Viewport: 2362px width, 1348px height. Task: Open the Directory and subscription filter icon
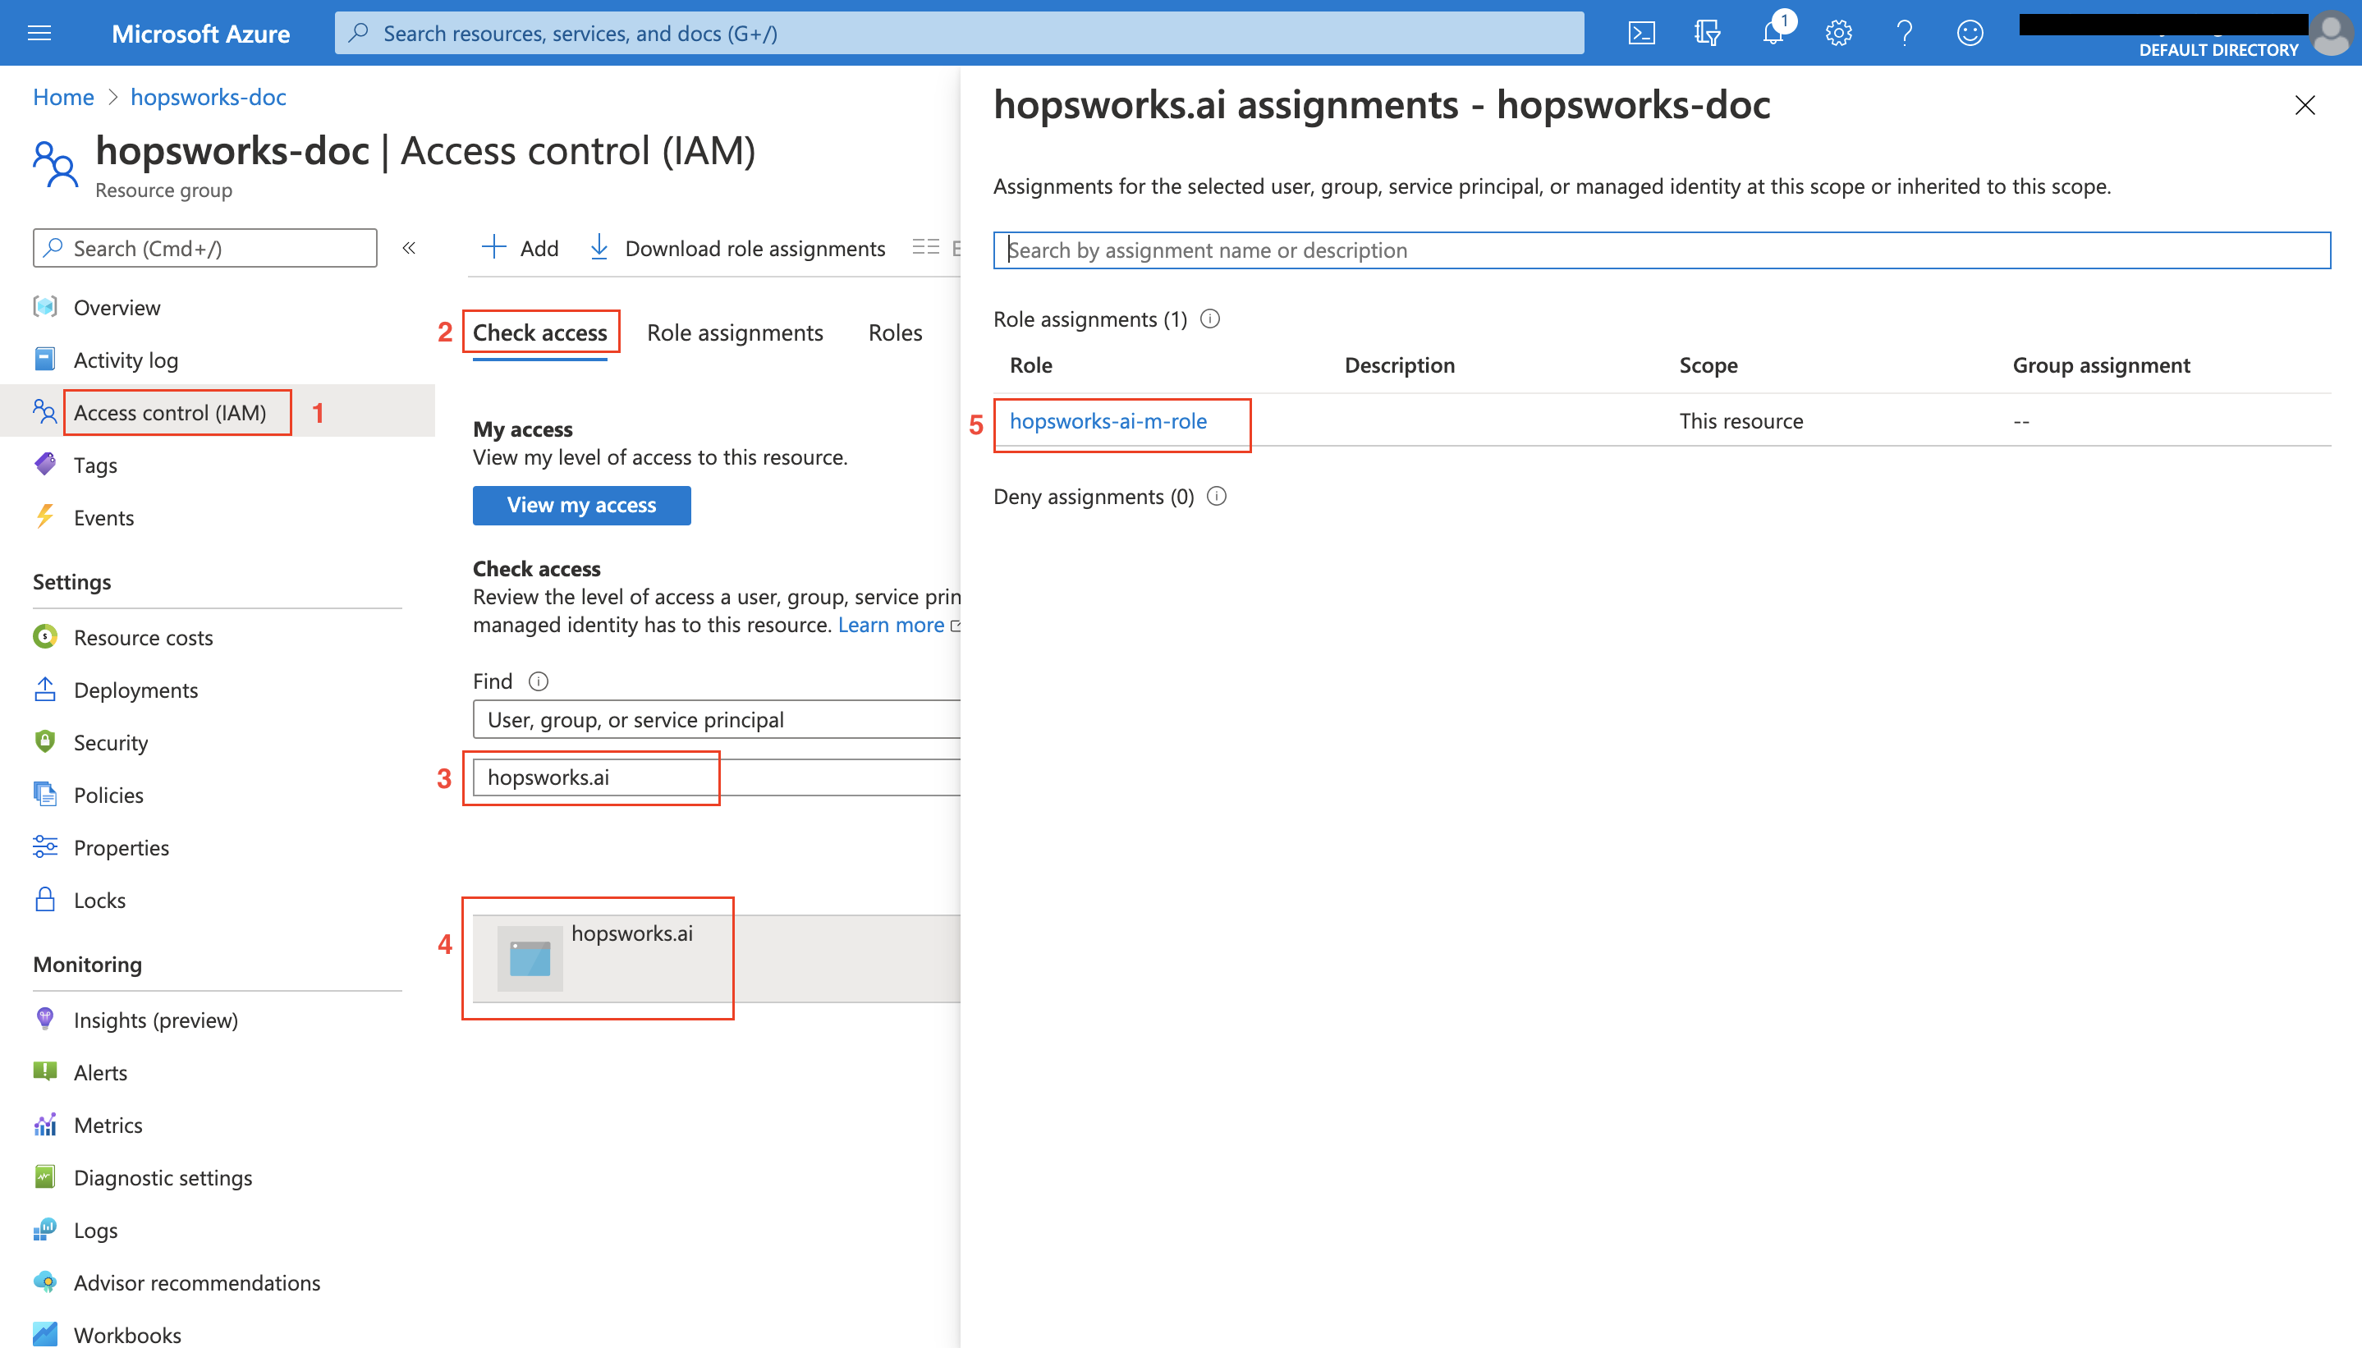[x=1707, y=34]
